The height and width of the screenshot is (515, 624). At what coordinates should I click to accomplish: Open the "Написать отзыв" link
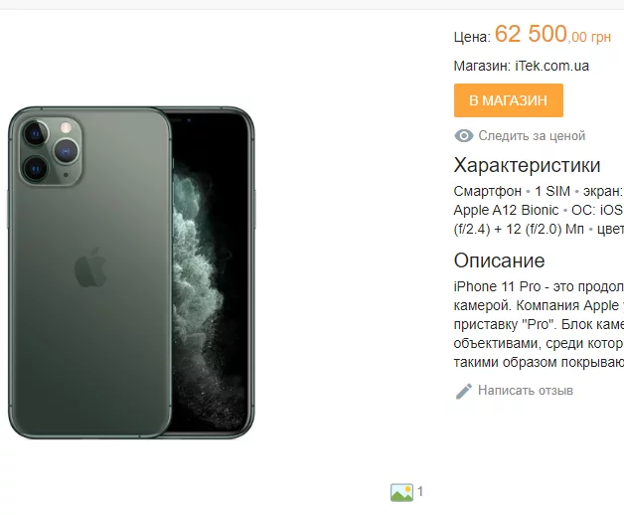pos(526,391)
